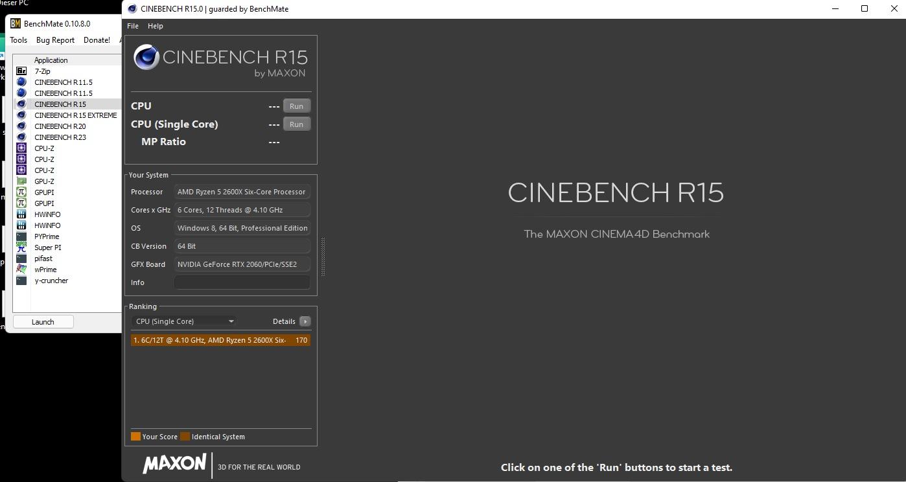Select the CINEBENCH R15 EXTREME icon
The height and width of the screenshot is (482, 906).
21,115
